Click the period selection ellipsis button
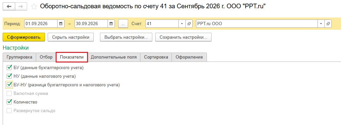 123,24
